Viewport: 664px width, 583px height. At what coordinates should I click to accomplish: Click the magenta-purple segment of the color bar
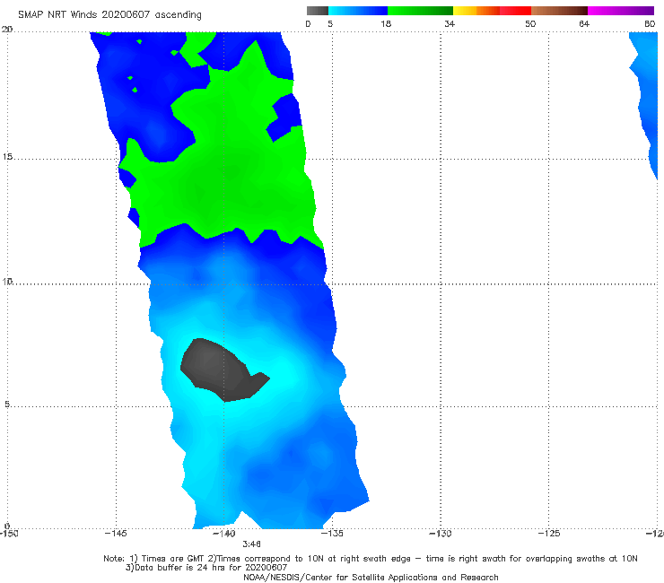621,11
